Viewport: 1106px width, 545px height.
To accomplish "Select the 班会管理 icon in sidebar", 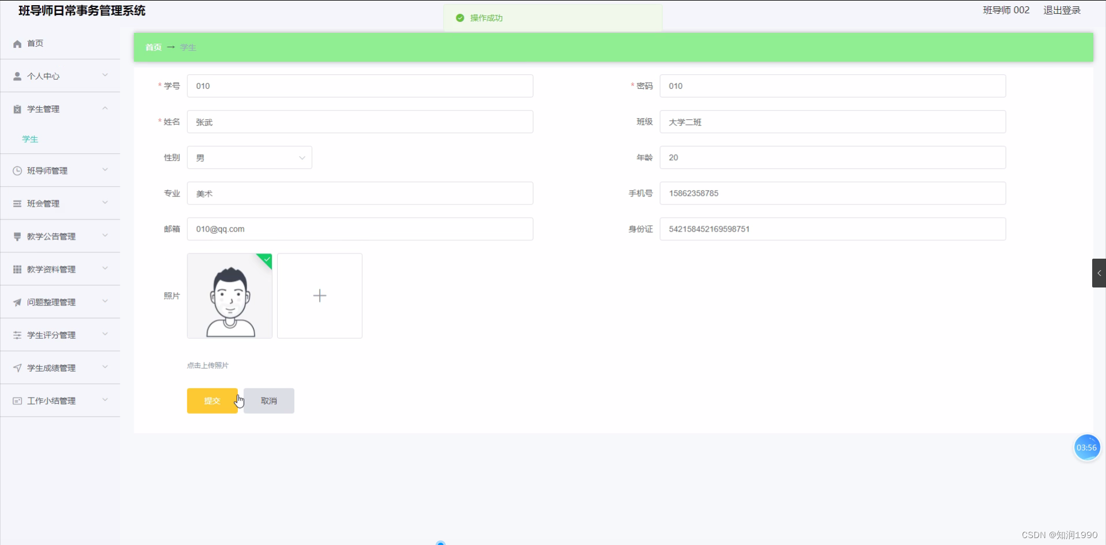I will click(x=17, y=203).
